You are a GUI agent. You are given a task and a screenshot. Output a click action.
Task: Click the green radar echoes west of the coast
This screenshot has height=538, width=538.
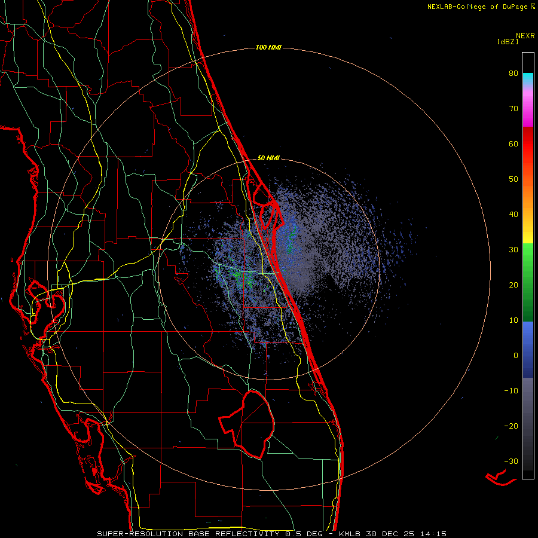click(x=242, y=276)
